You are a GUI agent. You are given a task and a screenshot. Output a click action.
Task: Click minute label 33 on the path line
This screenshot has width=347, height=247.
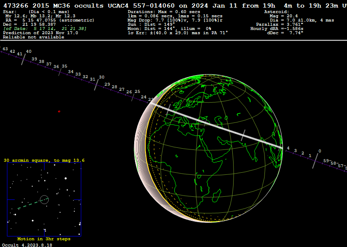78,74
